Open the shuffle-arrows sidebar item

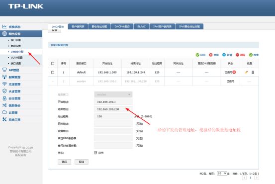point(11,105)
